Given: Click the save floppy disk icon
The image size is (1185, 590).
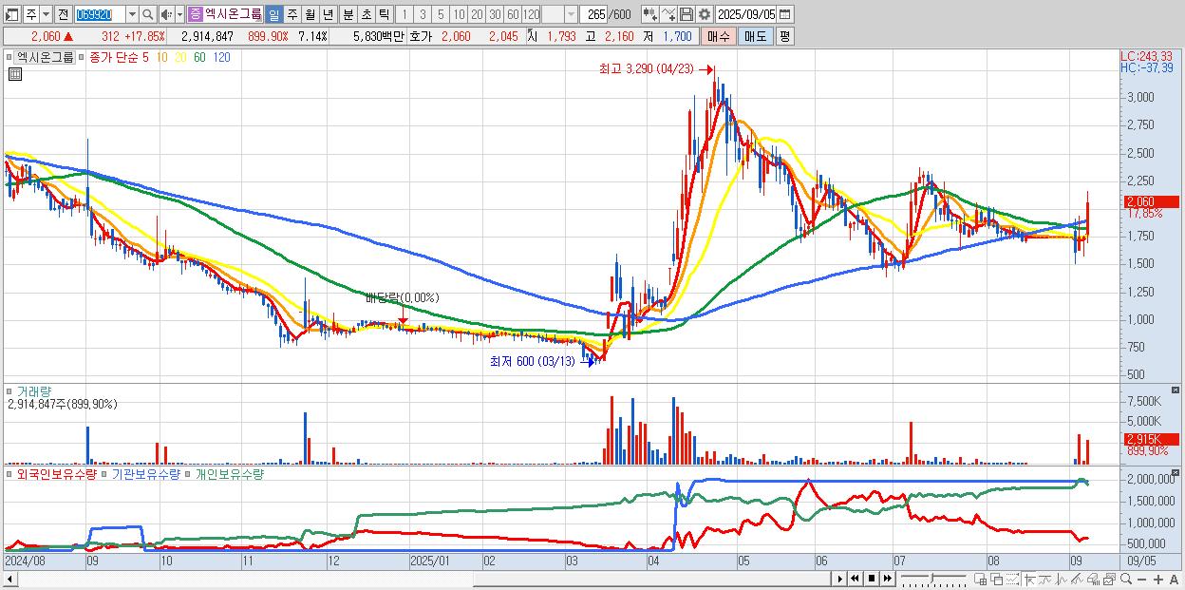Looking at the screenshot, I should [687, 14].
